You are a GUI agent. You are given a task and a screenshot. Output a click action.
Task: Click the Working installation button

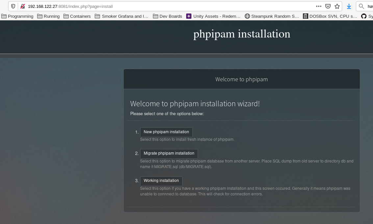[x=161, y=181]
